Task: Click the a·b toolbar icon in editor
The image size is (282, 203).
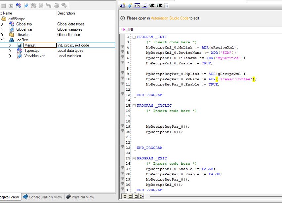Action: tap(137, 6)
